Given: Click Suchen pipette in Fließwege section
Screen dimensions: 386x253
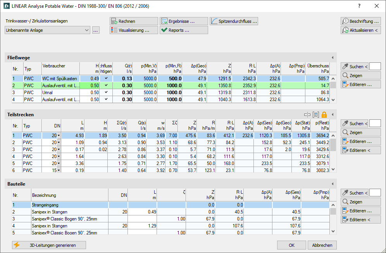Looking at the screenshot, I should pos(355,67).
